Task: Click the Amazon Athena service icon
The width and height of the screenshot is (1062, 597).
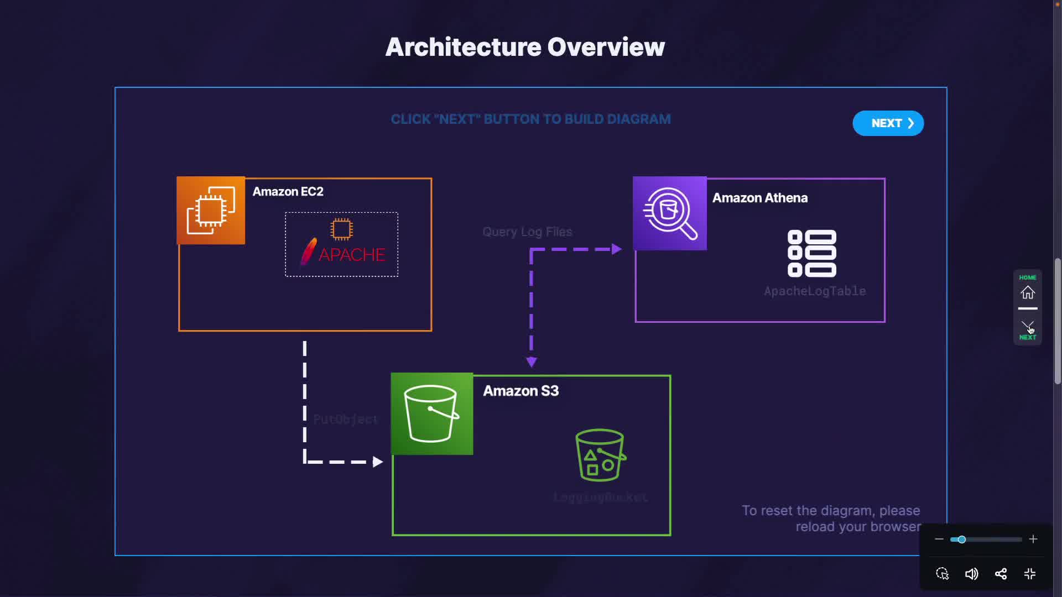Action: [x=669, y=213]
